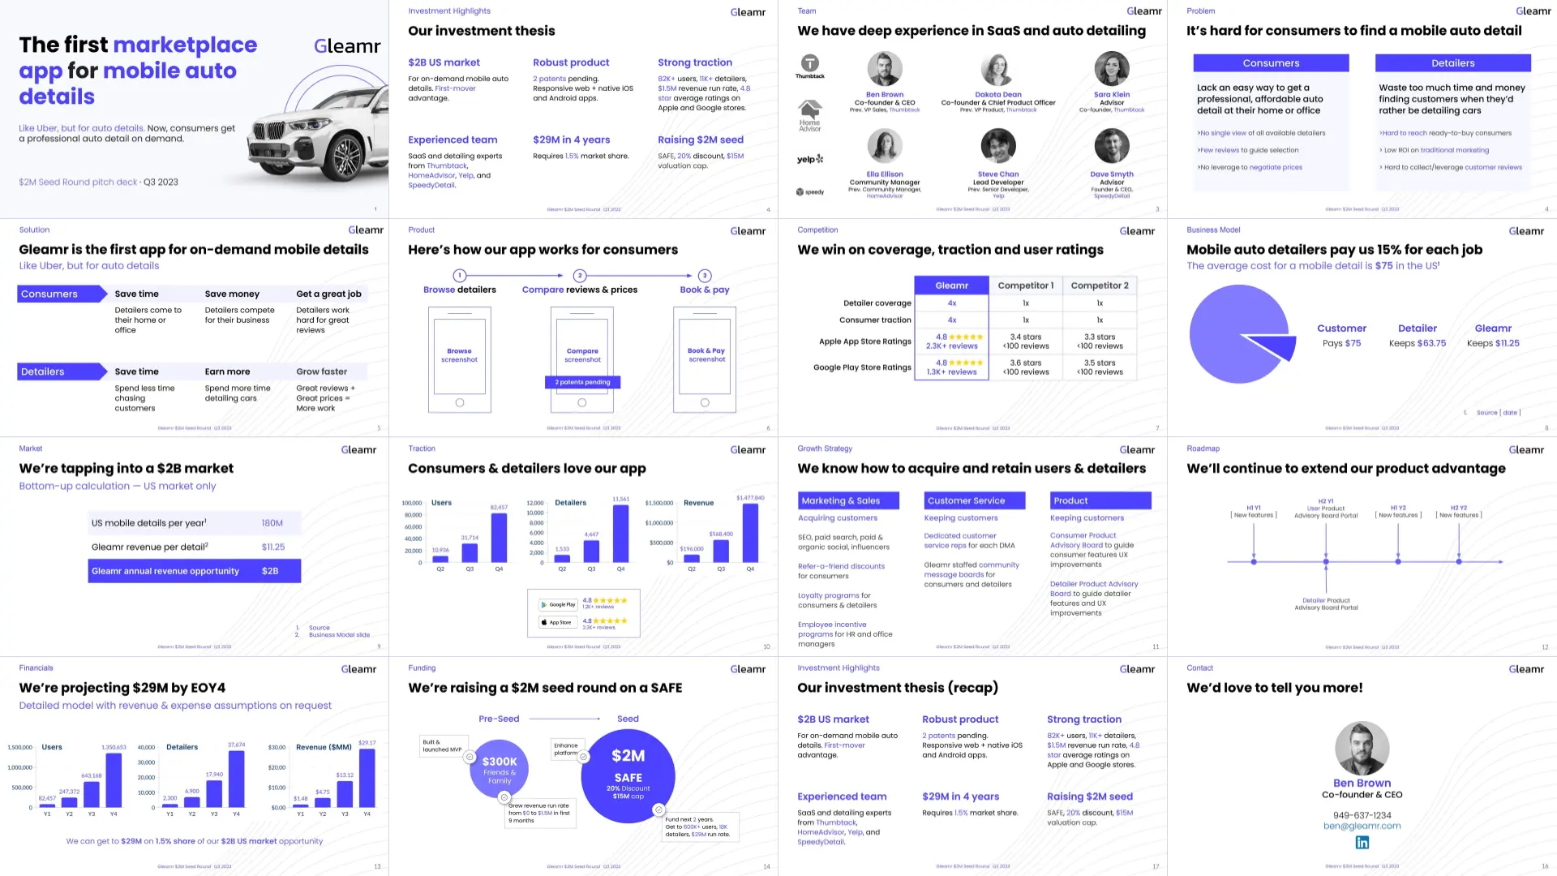
Task: Toggle the Detailers tab on the problem slide
Action: (1452, 62)
